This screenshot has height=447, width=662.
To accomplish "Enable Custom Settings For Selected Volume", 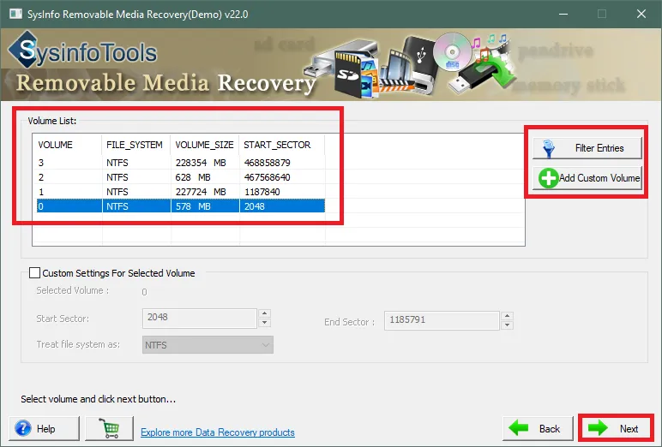I will coord(34,273).
